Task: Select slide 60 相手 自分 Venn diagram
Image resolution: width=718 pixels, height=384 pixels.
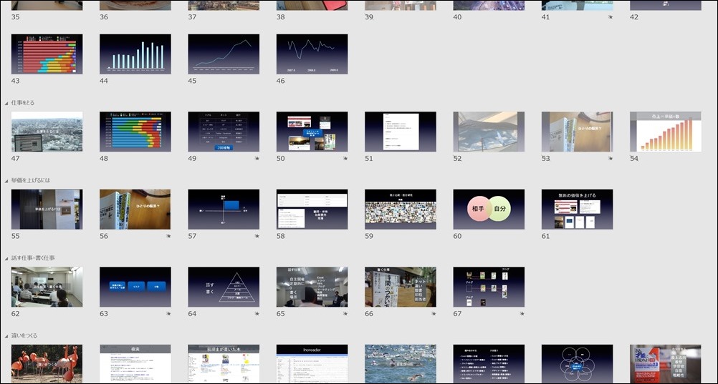Action: point(489,210)
